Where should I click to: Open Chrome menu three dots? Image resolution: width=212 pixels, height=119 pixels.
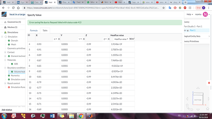(x=209, y=8)
